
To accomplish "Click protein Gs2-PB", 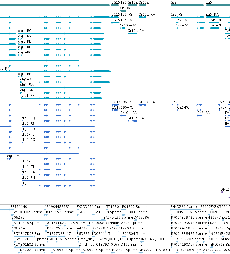I will (178, 102).
